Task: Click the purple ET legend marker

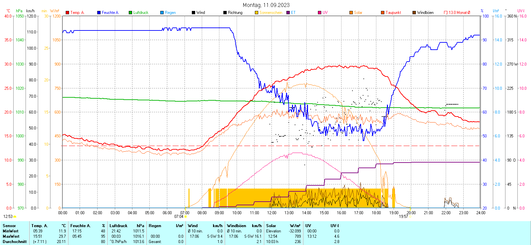Action: 288,13
